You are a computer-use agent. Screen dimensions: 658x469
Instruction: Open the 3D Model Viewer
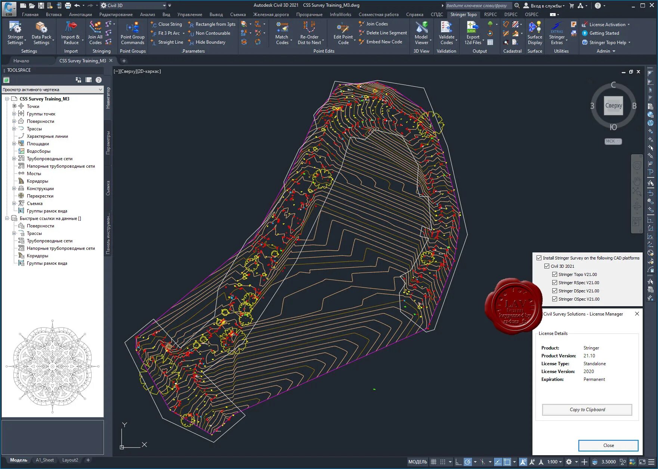(421, 33)
